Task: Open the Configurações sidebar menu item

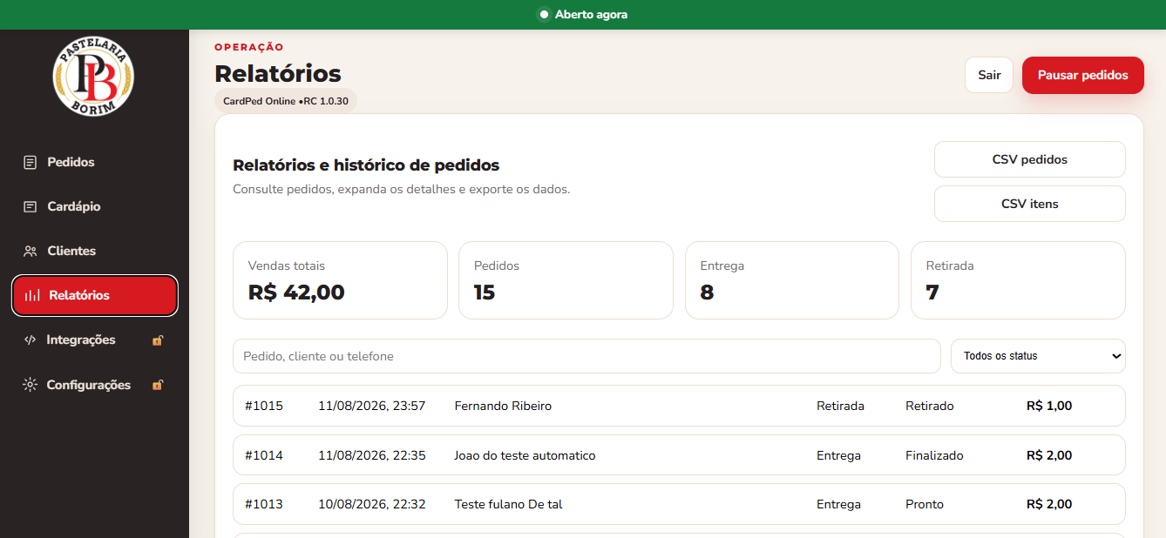Action: [94, 385]
